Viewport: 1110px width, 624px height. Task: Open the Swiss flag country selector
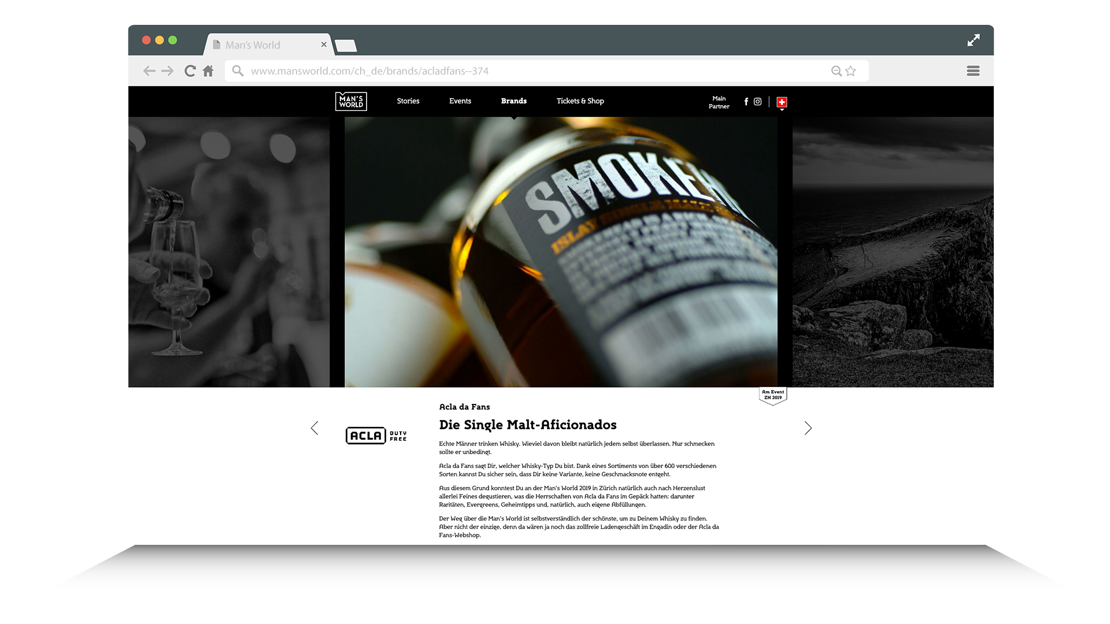pos(782,102)
